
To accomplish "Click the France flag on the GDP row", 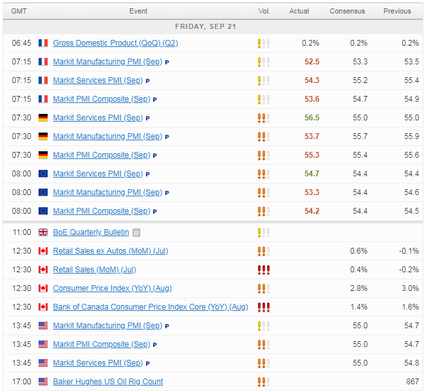I will click(x=43, y=43).
